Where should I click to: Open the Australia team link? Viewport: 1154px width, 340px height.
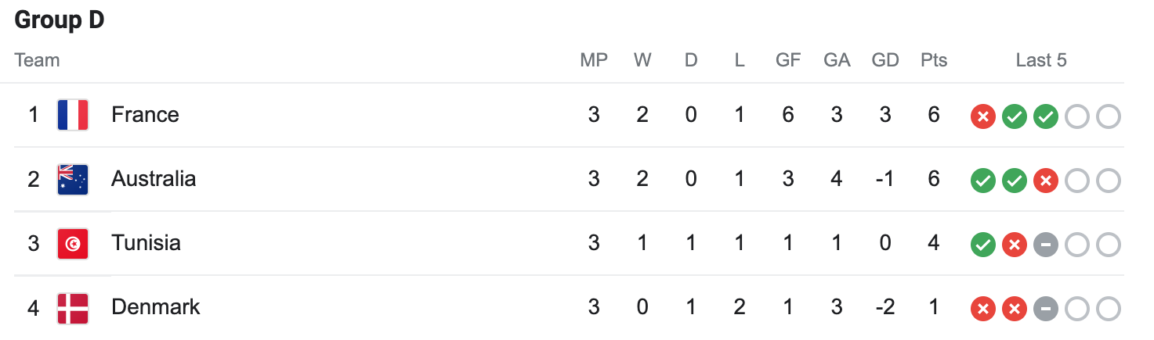154,179
